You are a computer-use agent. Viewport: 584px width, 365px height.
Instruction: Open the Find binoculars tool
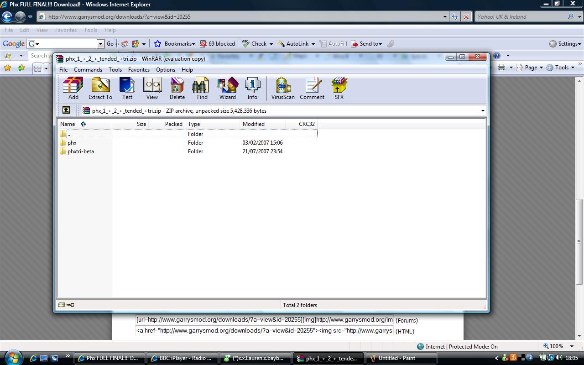pyautogui.click(x=202, y=88)
